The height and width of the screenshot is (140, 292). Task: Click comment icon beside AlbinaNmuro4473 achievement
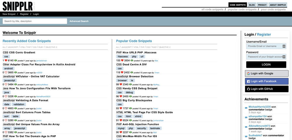246,127
